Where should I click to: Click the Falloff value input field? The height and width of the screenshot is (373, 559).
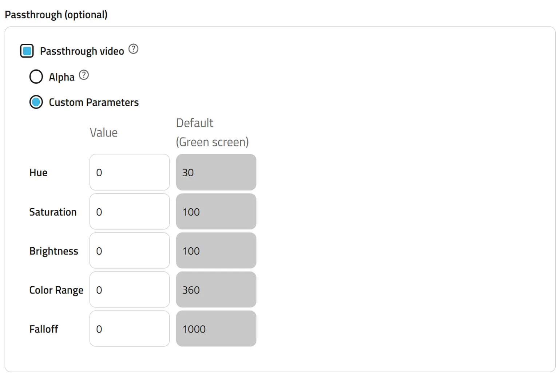[x=130, y=329]
